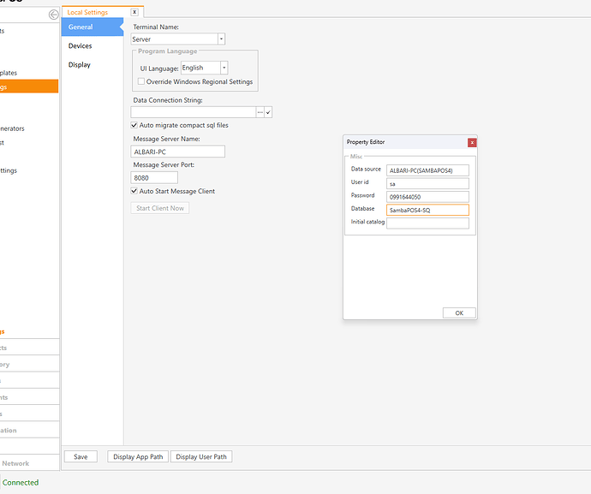Open the UI Language dropdown
This screenshot has height=494, width=591.
(x=224, y=68)
